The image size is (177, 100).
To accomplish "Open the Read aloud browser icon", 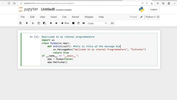I will tap(142, 3).
